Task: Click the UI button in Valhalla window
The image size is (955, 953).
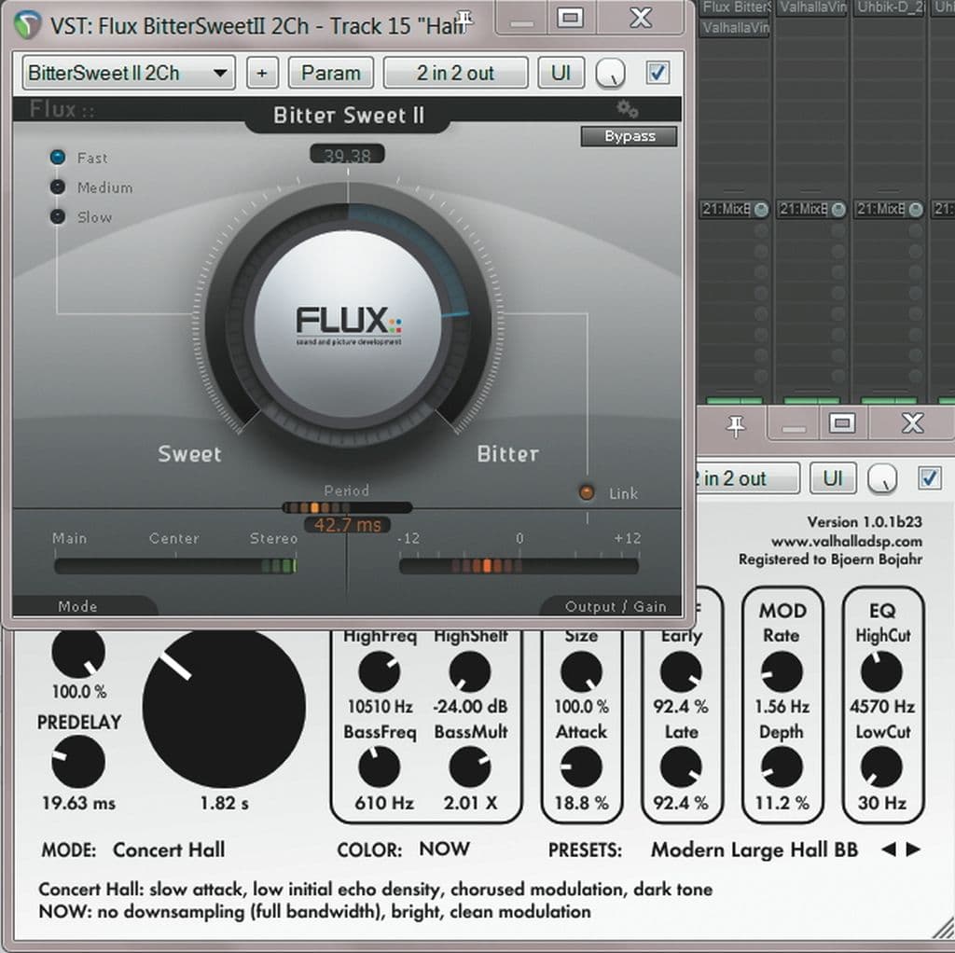Action: pos(833,478)
